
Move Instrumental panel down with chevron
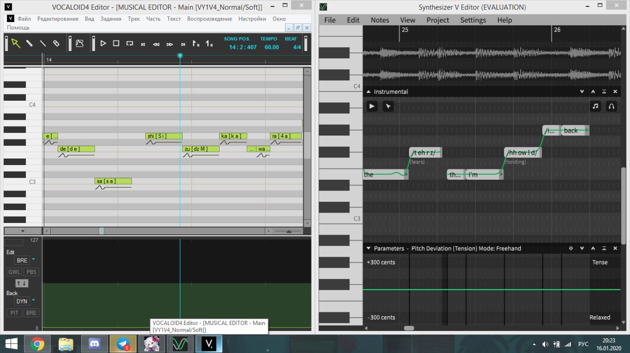click(x=582, y=91)
